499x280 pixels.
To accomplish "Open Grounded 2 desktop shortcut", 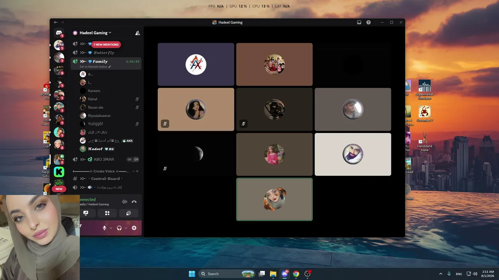I will point(425,114).
